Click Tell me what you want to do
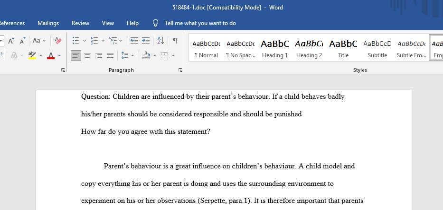Viewport: 443px width, 210px height. [200, 23]
